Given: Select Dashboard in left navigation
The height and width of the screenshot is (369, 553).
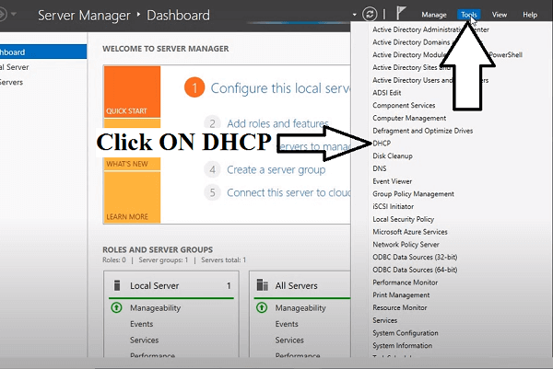Looking at the screenshot, I should [x=43, y=52].
